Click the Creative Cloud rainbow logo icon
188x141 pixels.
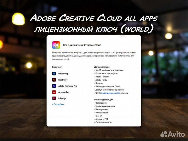[x=56, y=45]
